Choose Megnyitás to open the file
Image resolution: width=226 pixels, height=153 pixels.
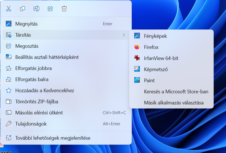click(x=66, y=24)
